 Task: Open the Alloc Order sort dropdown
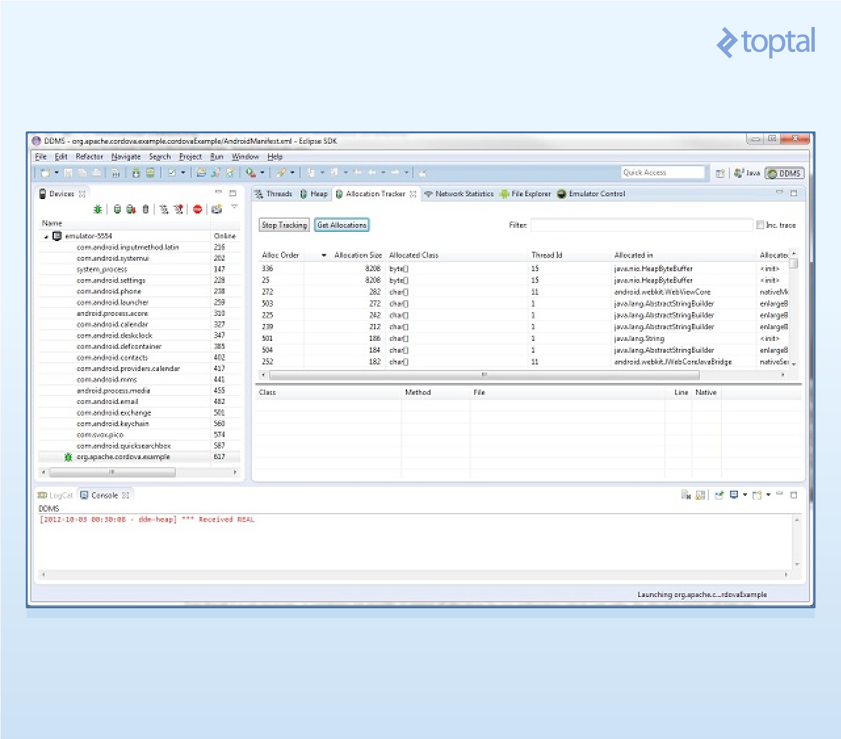[323, 255]
